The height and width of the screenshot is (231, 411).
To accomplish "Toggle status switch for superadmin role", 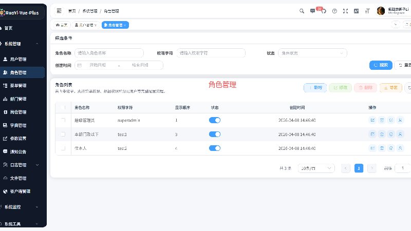I will [x=215, y=120].
